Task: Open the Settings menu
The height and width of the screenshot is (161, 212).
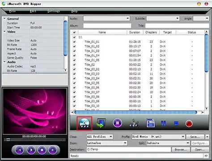Action: (x=54, y=11)
